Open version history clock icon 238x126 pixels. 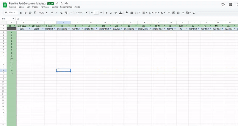tap(223, 4)
